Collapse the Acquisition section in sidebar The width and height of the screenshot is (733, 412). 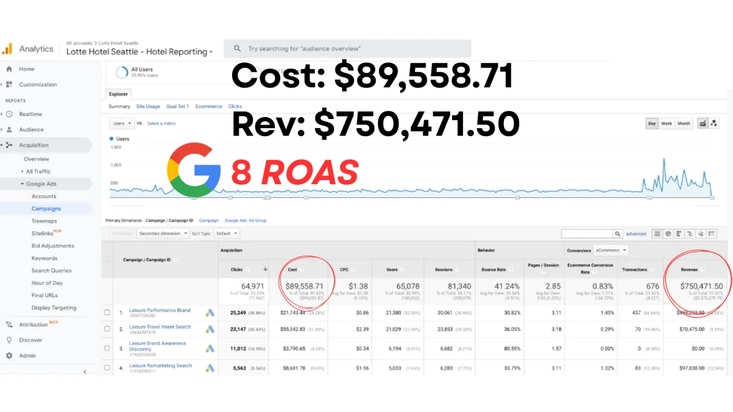tap(2, 145)
